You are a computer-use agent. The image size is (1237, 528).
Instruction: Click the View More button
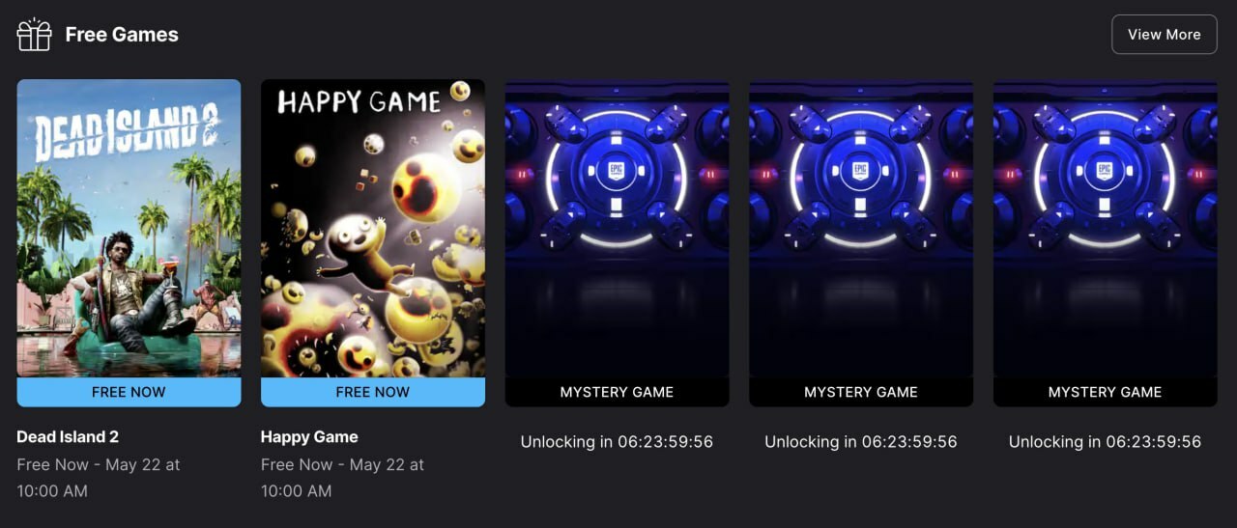pyautogui.click(x=1164, y=35)
